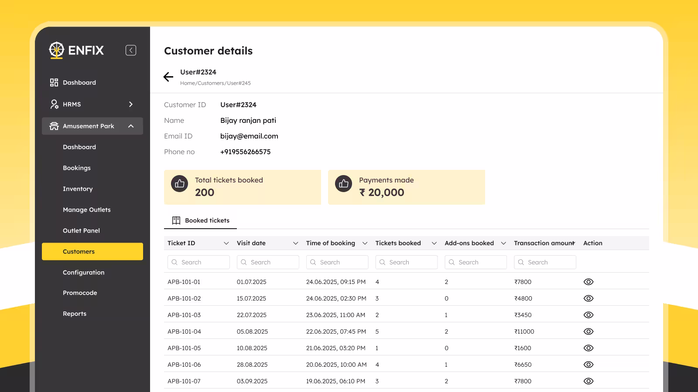
Task: Click the Dashboard grid icon in sidebar
Action: pos(54,82)
